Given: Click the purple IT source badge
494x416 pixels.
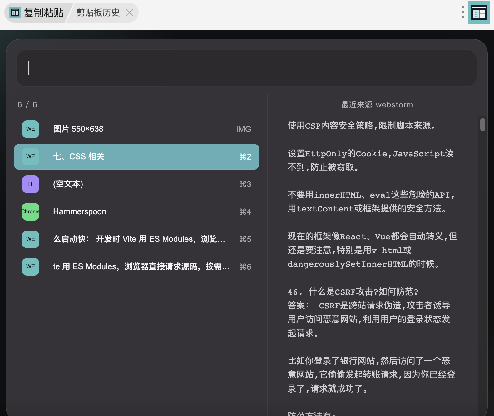Looking at the screenshot, I should pyautogui.click(x=31, y=184).
